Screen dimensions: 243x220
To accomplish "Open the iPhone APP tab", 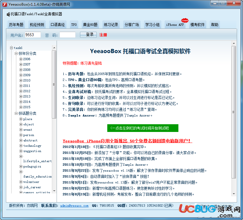I will coord(175,25).
